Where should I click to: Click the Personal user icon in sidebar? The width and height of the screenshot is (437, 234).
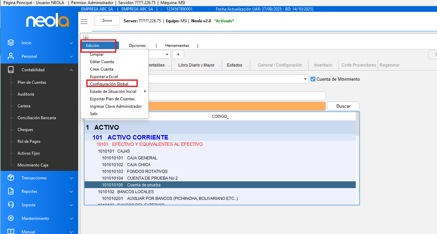tap(11, 56)
